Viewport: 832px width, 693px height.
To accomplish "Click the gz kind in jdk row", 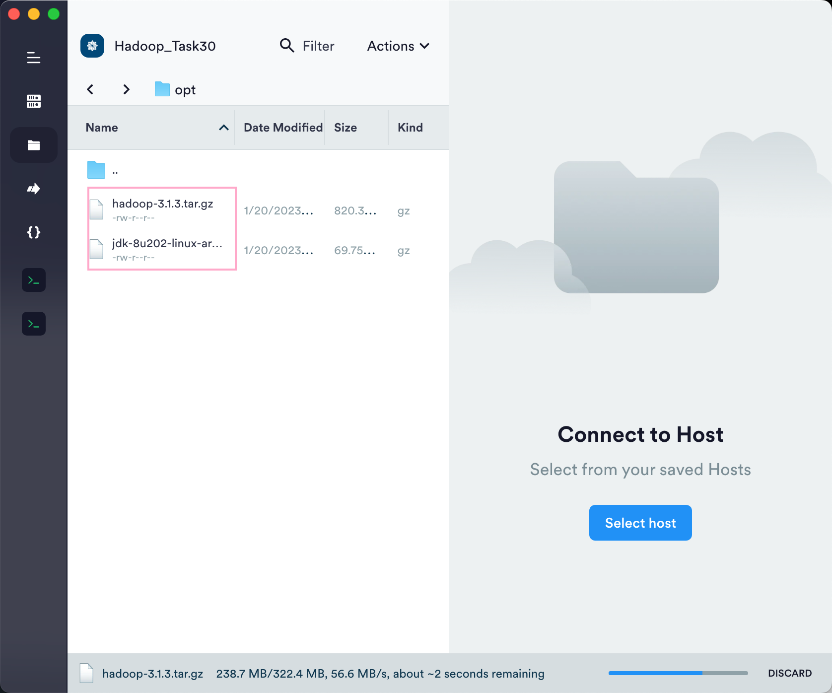I will click(404, 251).
